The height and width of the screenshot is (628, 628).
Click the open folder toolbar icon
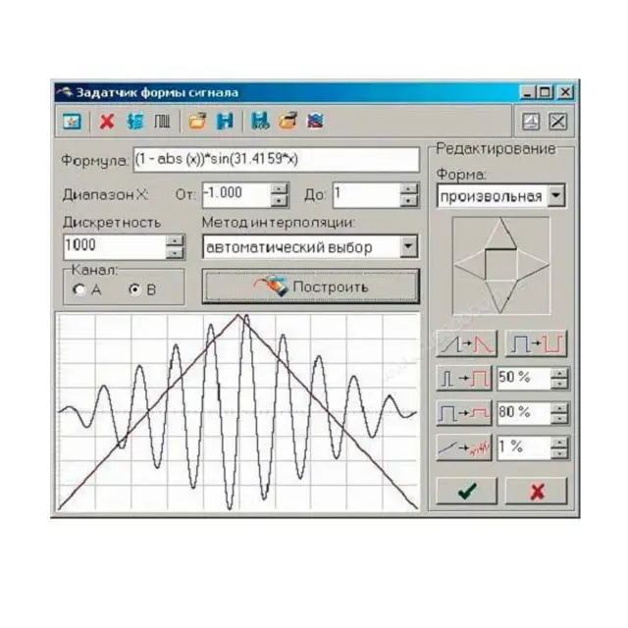tap(197, 122)
